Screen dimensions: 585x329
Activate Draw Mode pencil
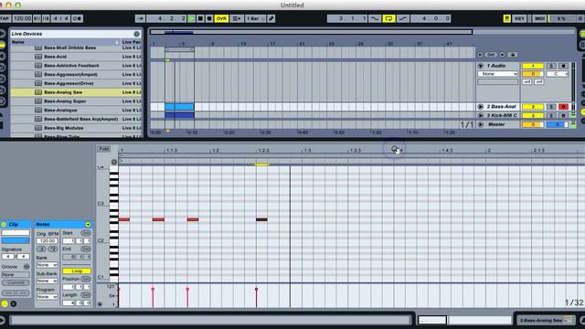coord(271,18)
